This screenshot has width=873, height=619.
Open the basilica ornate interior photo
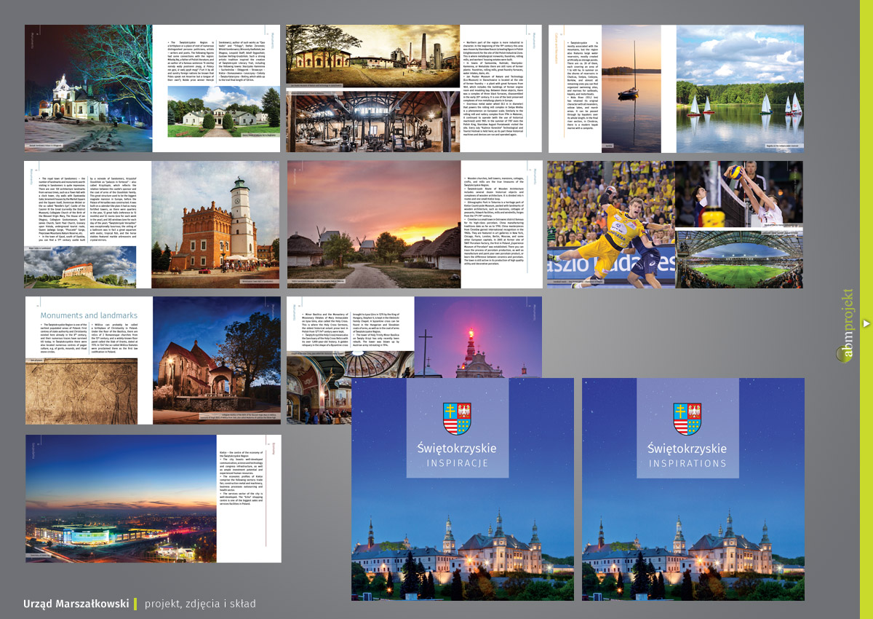(x=349, y=387)
